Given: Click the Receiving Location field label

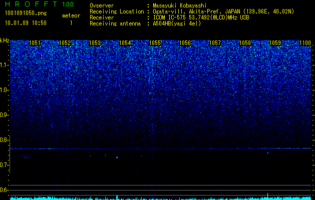Looking at the screenshot, I should point(117,11).
